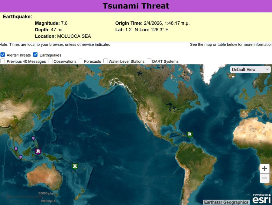The height and width of the screenshot is (205, 272).
Task: Click the zoom out minus icon on the map
Action: pos(264,178)
